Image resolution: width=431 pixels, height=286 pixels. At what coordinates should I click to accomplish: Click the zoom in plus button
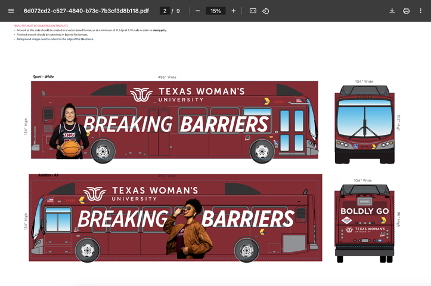[233, 11]
